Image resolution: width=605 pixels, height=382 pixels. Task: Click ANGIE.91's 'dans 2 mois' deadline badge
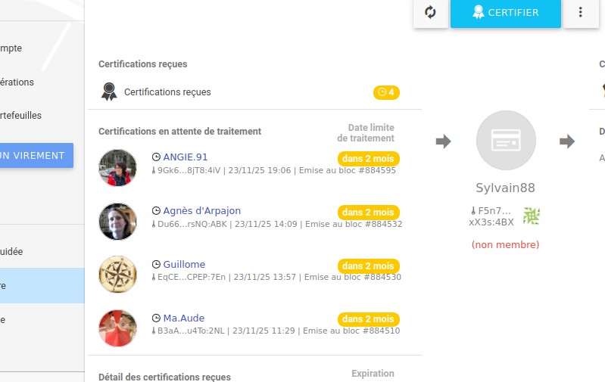point(368,159)
